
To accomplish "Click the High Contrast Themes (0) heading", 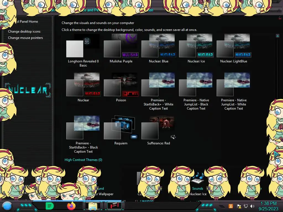I will click(x=83, y=160).
